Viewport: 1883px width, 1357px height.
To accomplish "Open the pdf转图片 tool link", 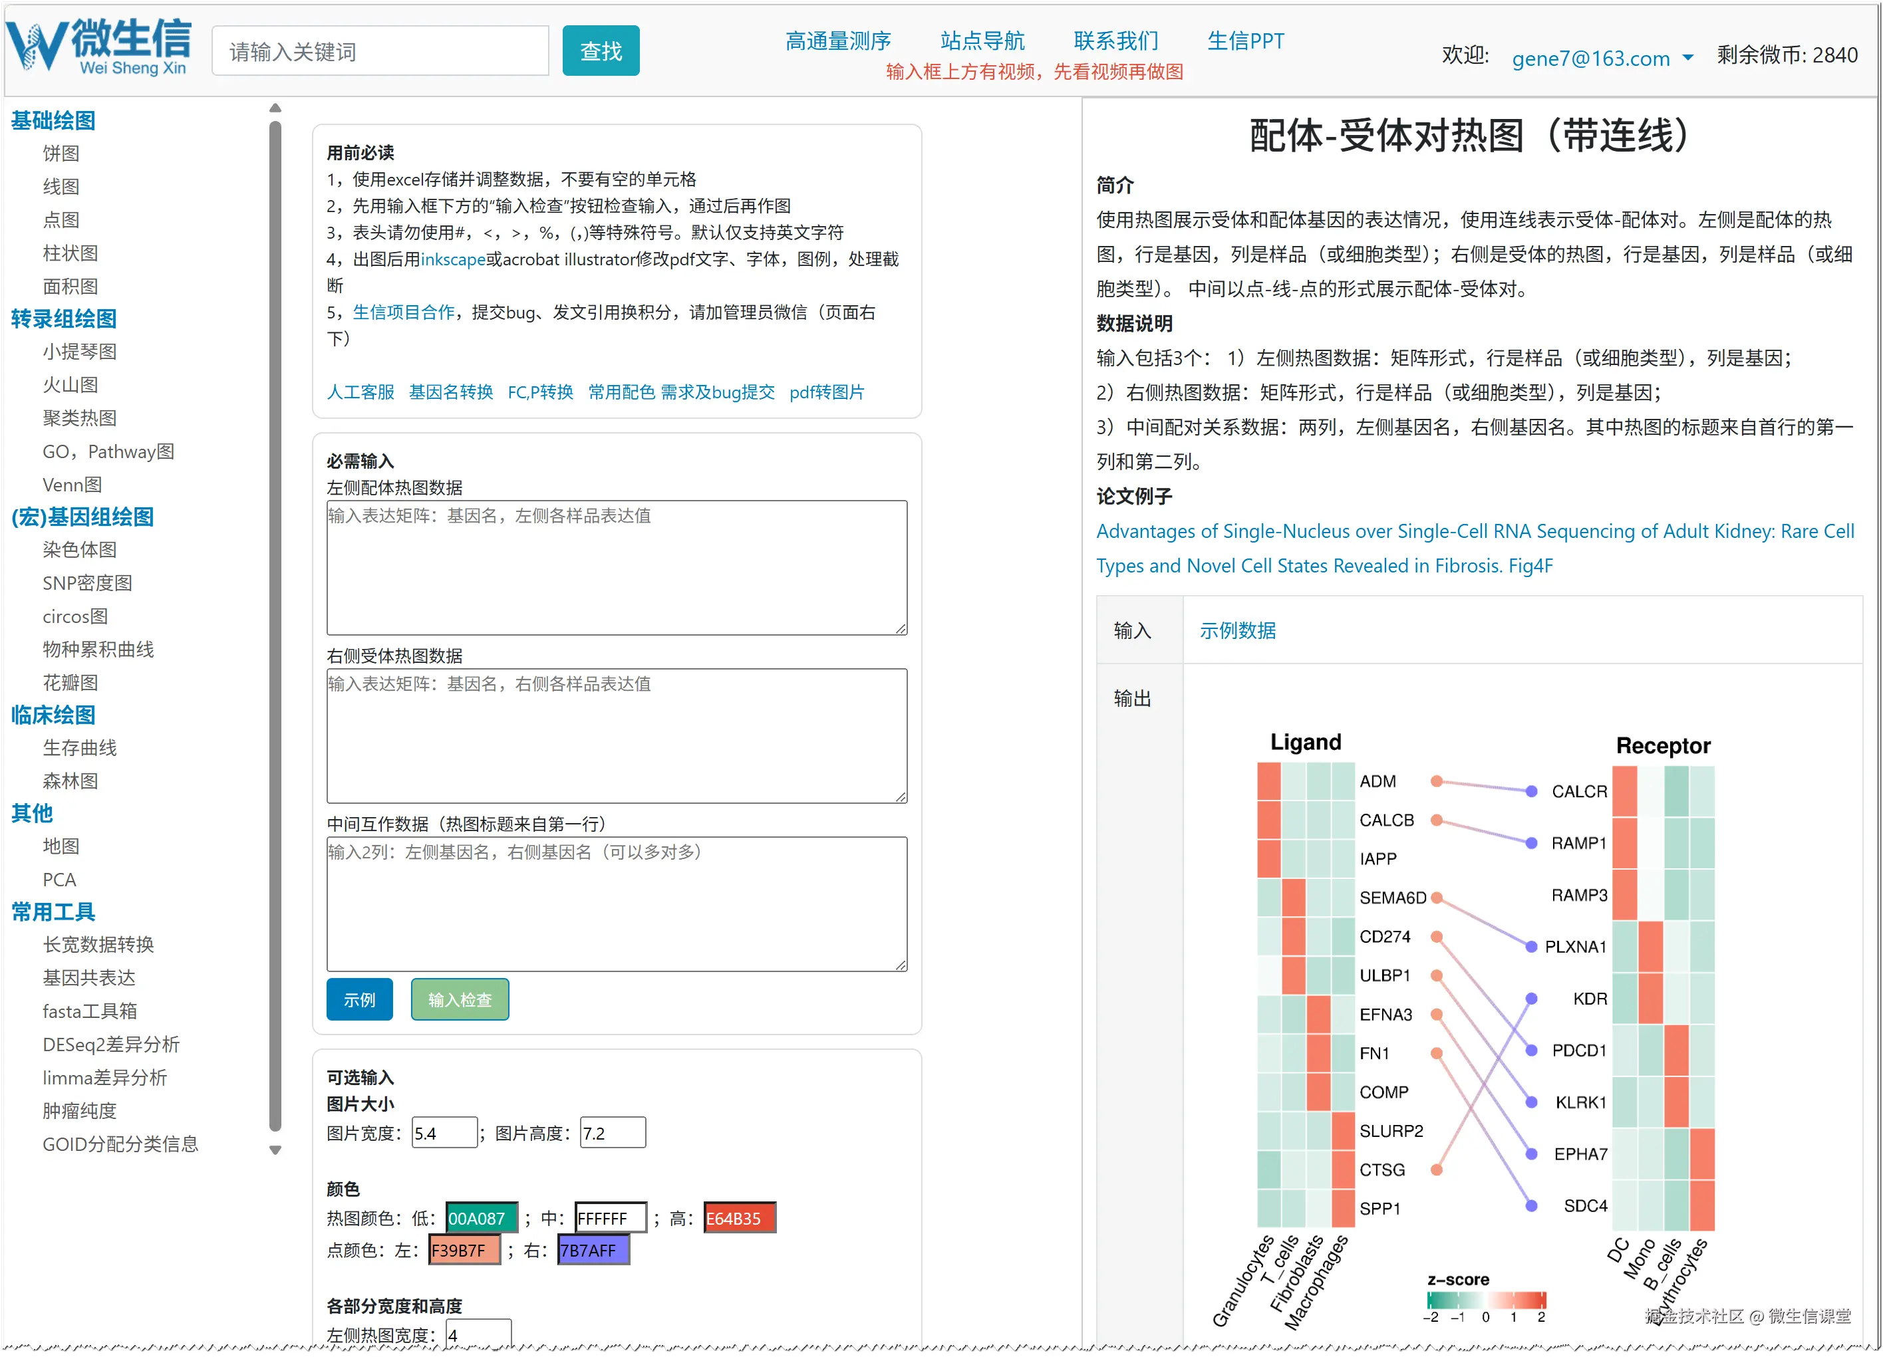I will coord(826,392).
